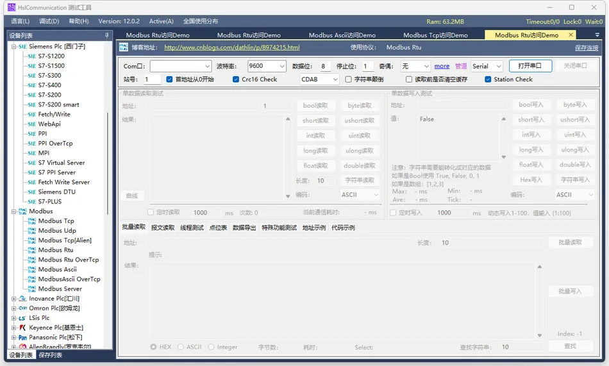Enable the 定时读取 checkbox
609x366 pixels.
[151, 212]
